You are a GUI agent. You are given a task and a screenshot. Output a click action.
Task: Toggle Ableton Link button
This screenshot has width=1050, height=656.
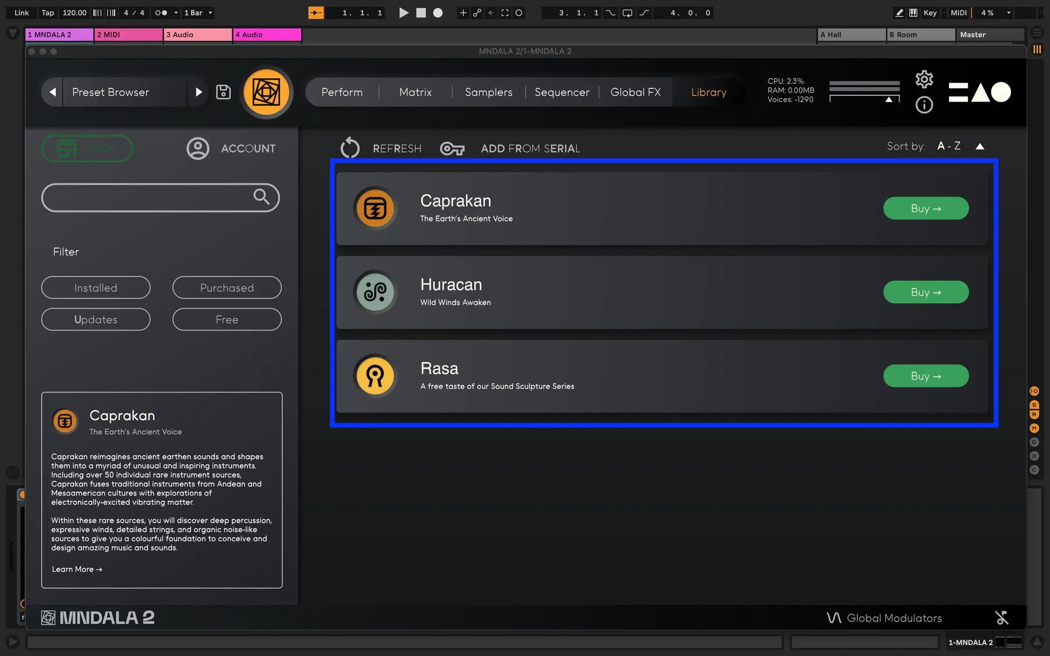coord(21,13)
